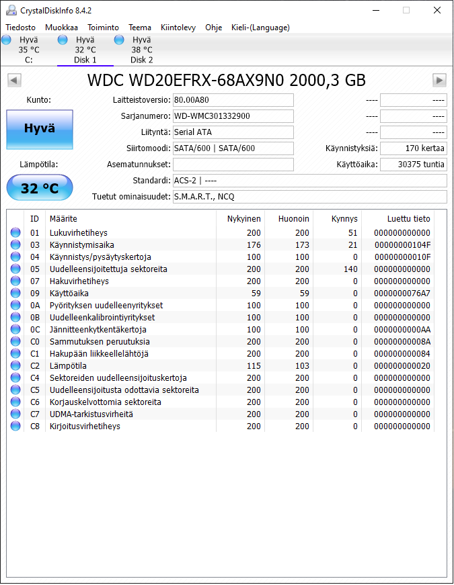Image resolution: width=454 pixels, height=585 pixels.
Task: Click the Siirtomoodi SATA/600 field
Action: coord(233,148)
